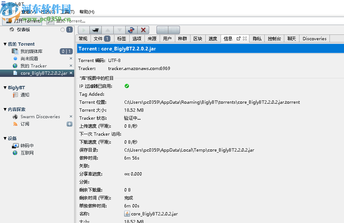The height and width of the screenshot is (223, 344).
Task: Select the stop torrent arrow icon in toolbar
Action: pyautogui.click(x=95, y=30)
